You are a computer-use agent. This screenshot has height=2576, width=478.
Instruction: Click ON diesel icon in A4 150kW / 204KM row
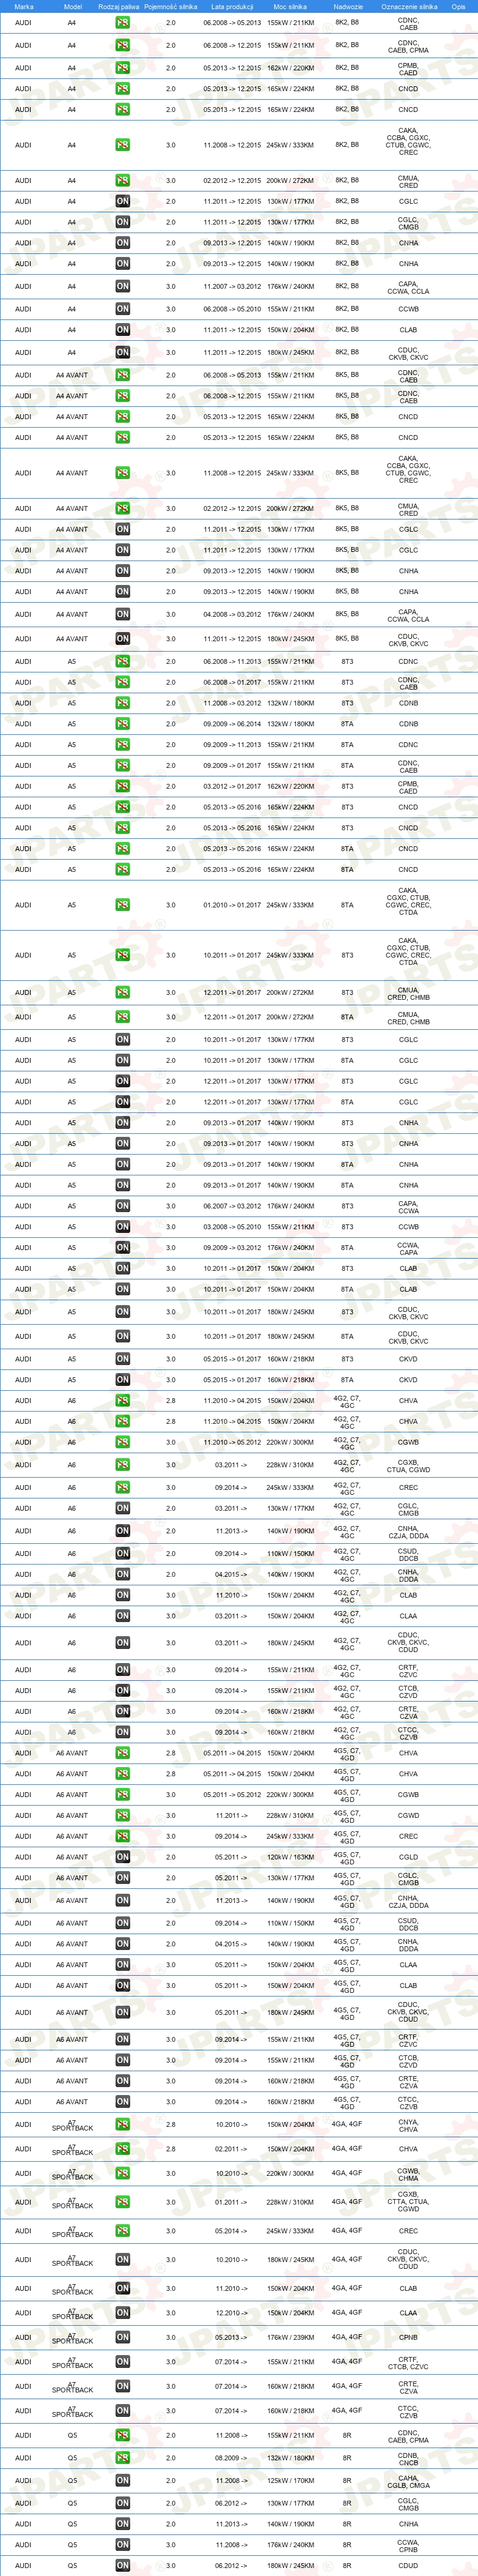[122, 330]
